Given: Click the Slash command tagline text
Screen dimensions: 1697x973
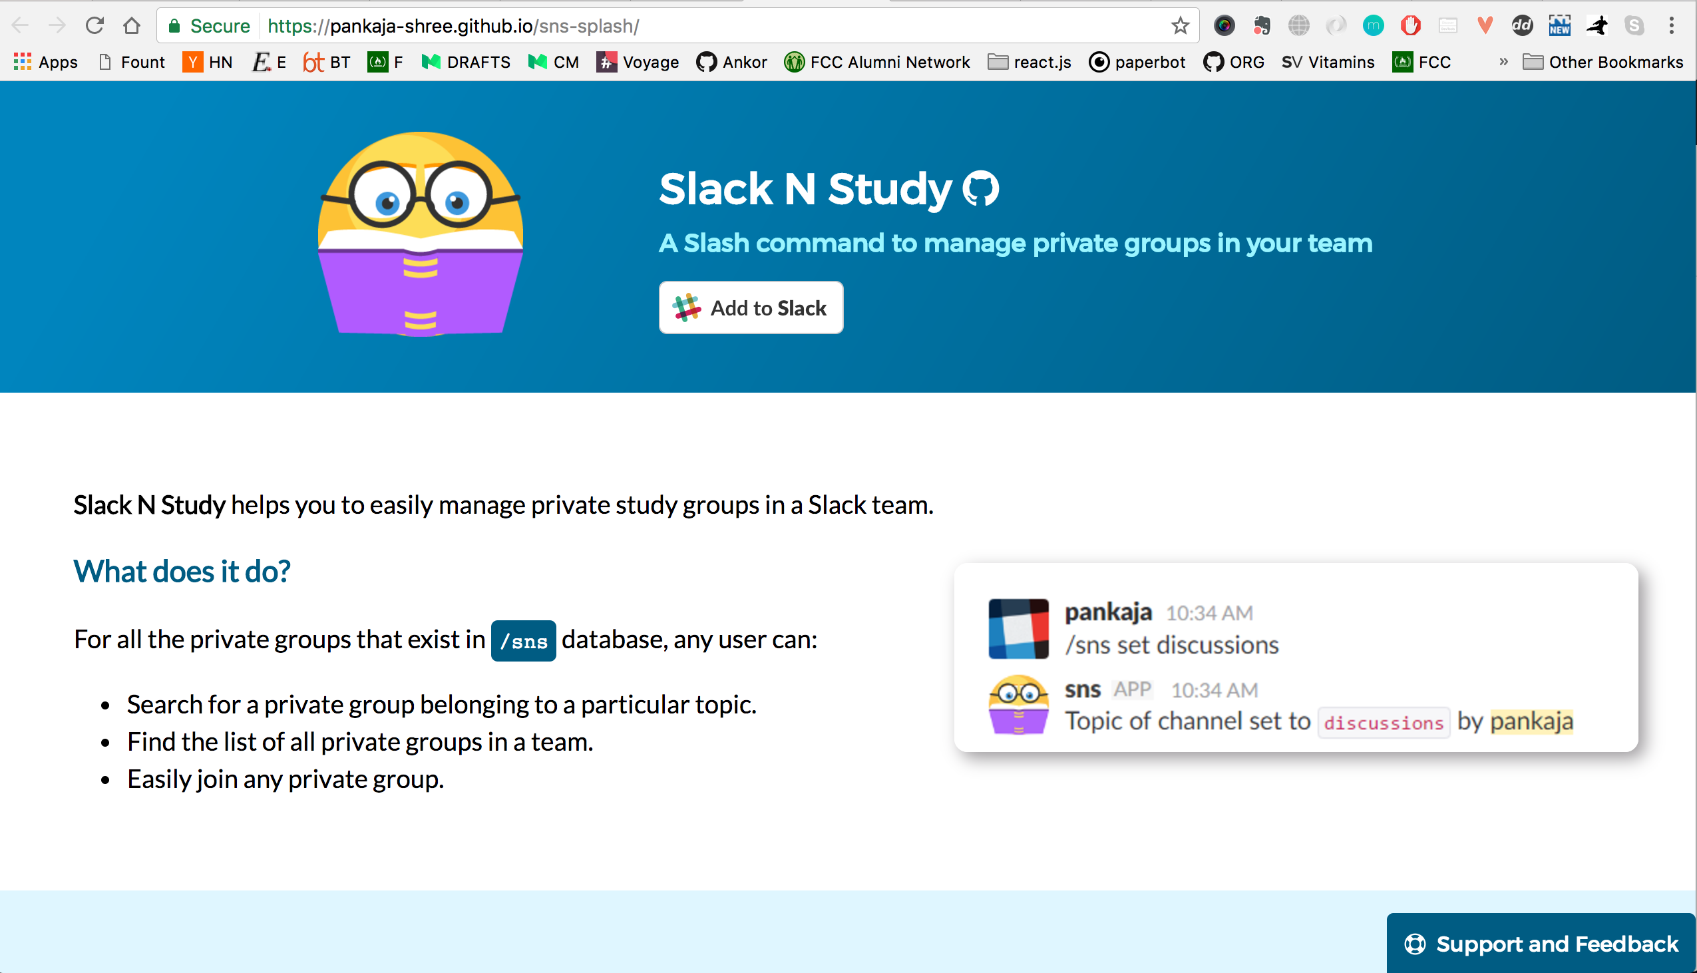Looking at the screenshot, I should coord(1016,244).
